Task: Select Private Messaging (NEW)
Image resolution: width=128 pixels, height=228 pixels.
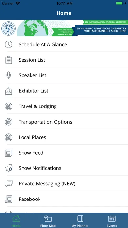Action: [64, 184]
